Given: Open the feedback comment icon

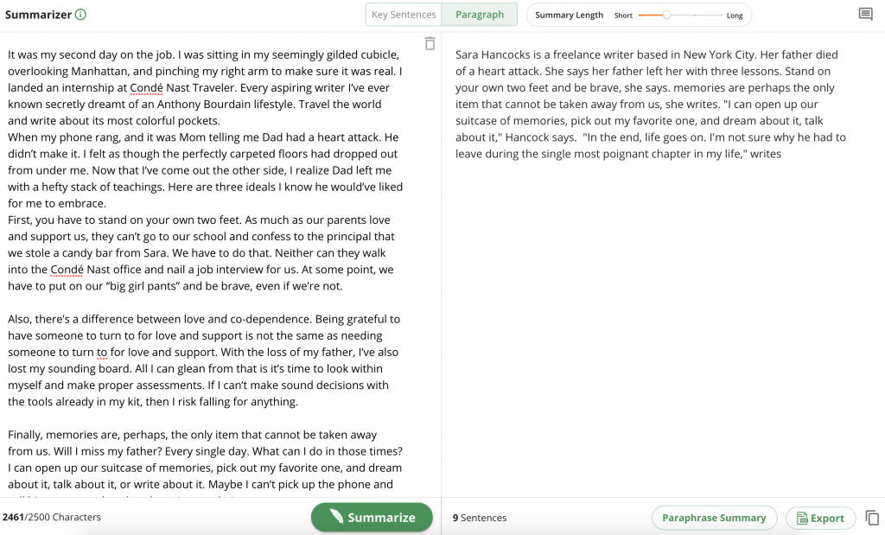Looking at the screenshot, I should tap(865, 15).
